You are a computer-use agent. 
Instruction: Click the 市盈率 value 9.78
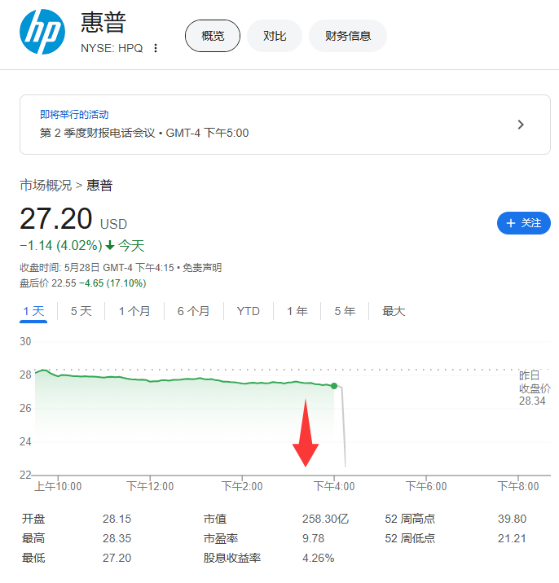(x=313, y=538)
